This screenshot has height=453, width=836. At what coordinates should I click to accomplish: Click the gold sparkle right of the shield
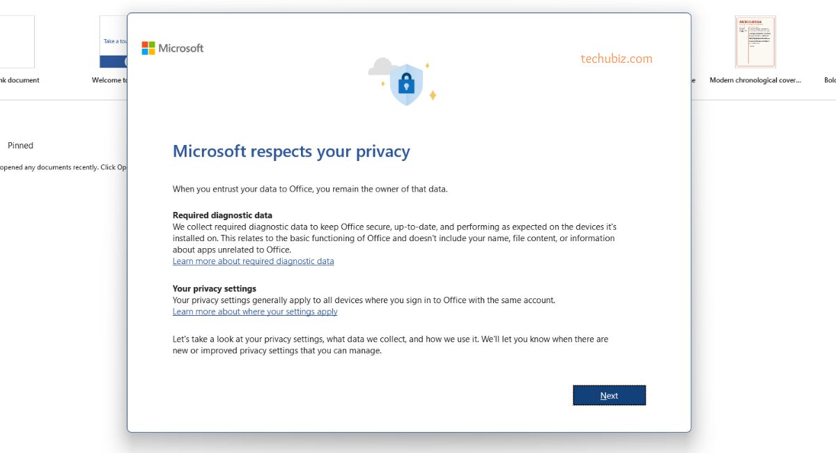[433, 95]
